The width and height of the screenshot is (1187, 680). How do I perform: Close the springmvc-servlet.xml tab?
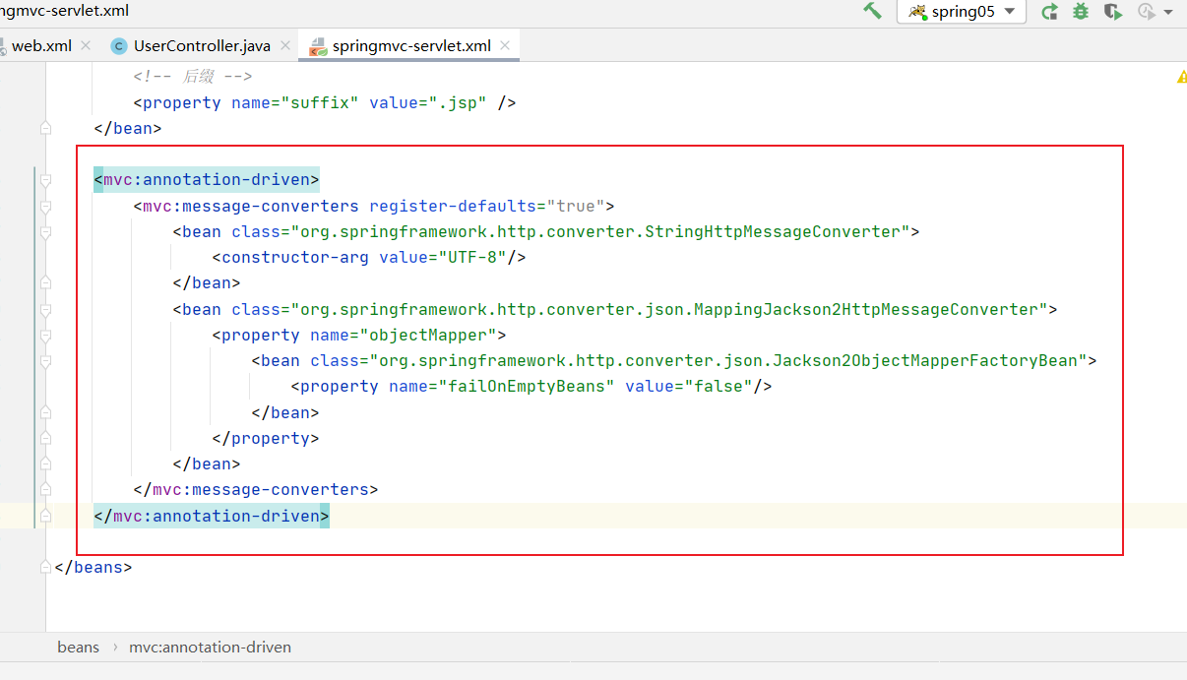(505, 45)
